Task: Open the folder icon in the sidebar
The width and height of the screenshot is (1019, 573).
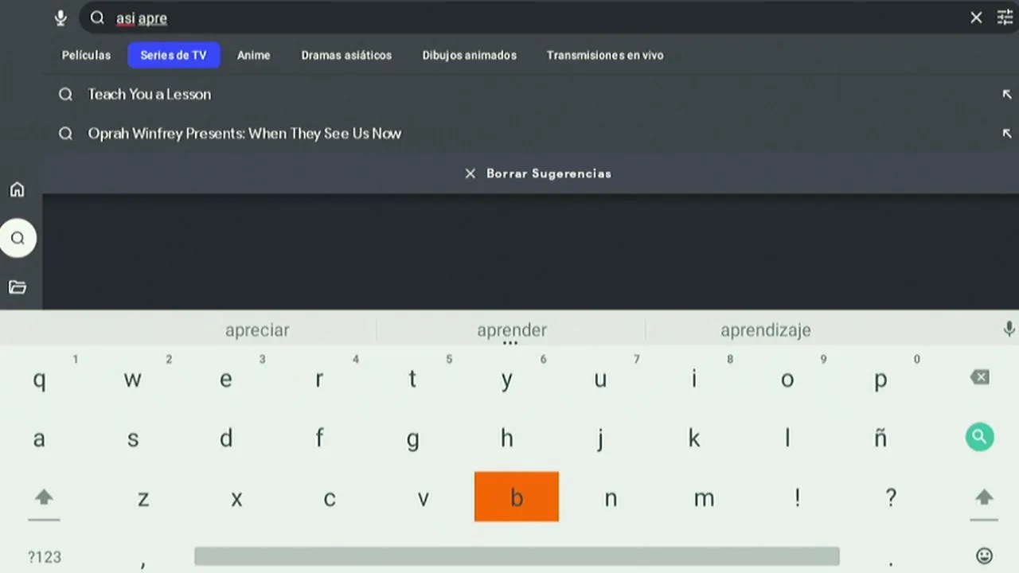Action: point(17,286)
